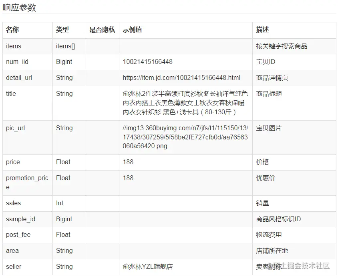Click the Float type in the promotion_price row
This screenshot has width=338, height=278.
(x=63, y=178)
